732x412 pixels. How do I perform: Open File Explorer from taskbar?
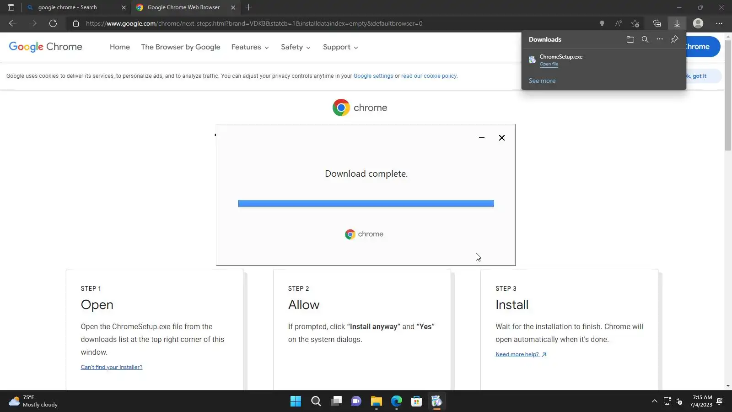point(377,401)
